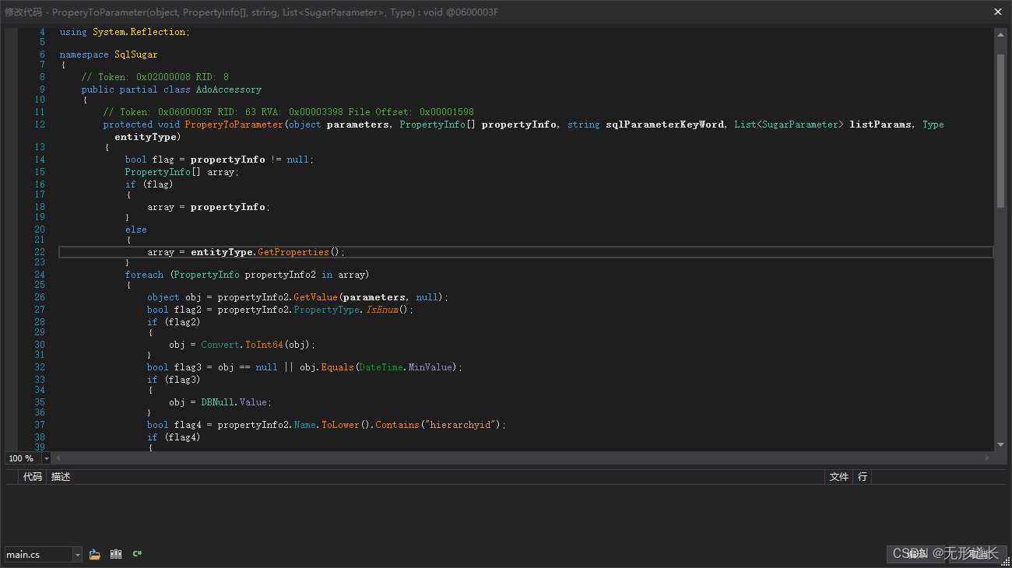Click the horizontal scrollbar left arrow
The image size is (1012, 568).
point(58,458)
